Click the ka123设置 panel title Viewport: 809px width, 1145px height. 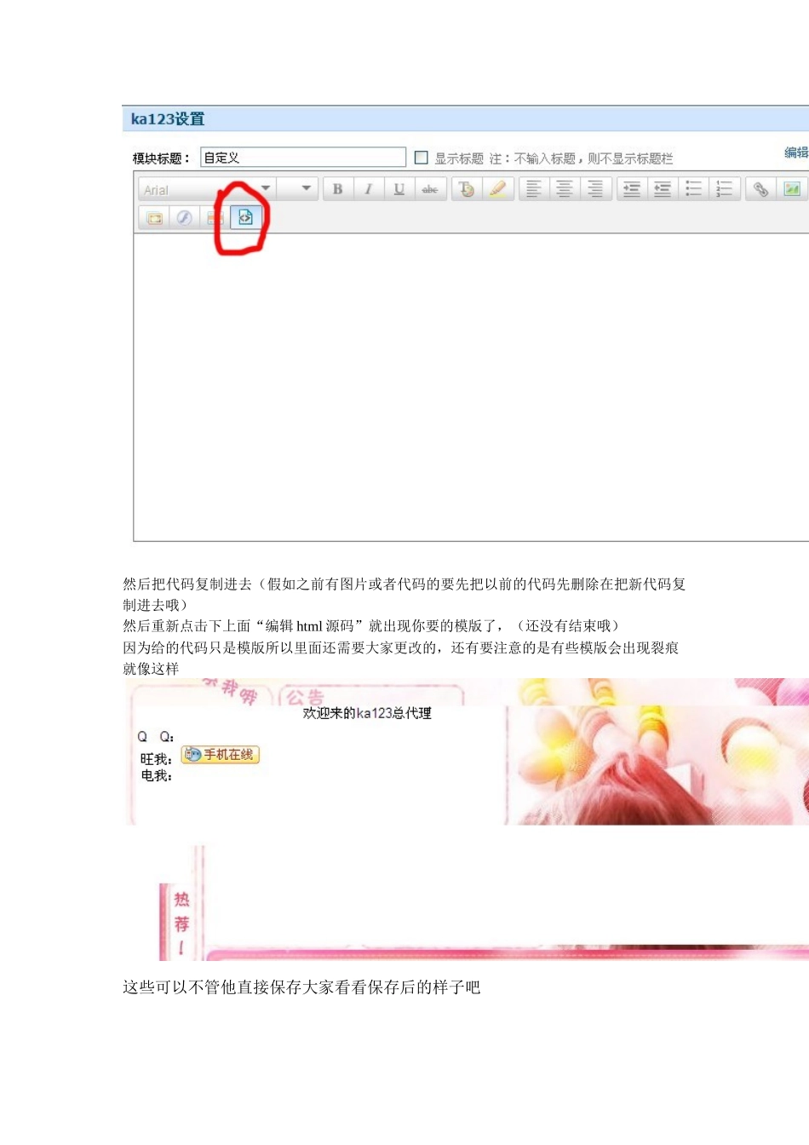[168, 119]
